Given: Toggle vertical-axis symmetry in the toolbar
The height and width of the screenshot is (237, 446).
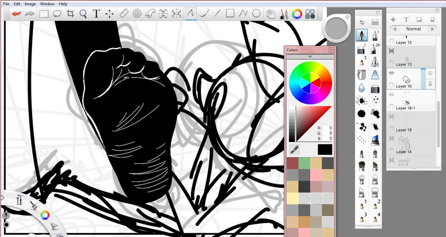Looking at the screenshot, I should coord(176,13).
